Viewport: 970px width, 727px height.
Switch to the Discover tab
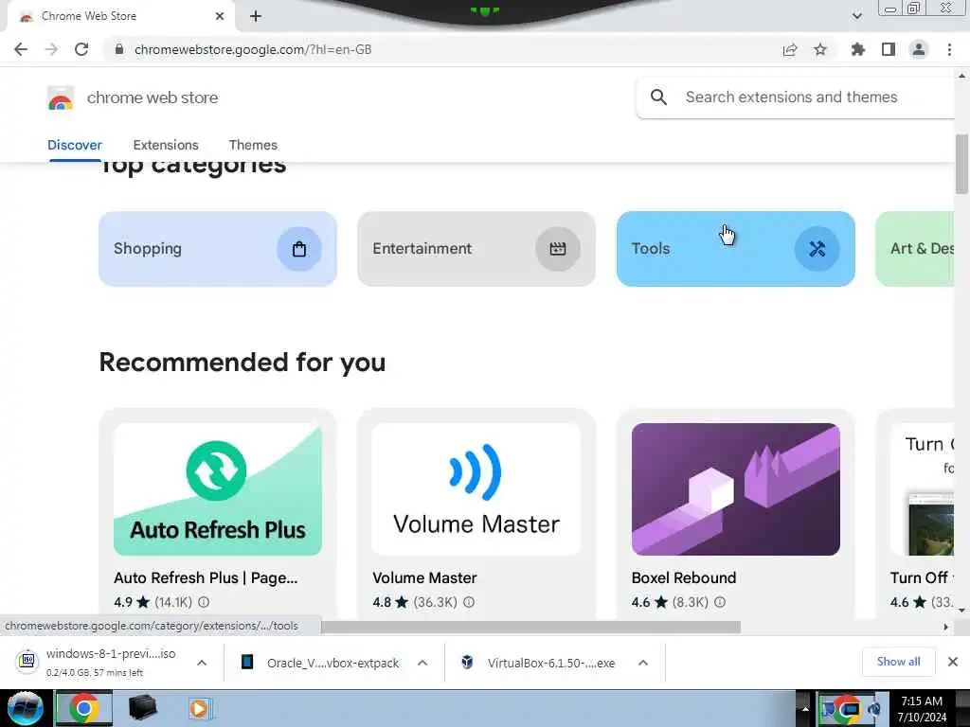pos(75,145)
